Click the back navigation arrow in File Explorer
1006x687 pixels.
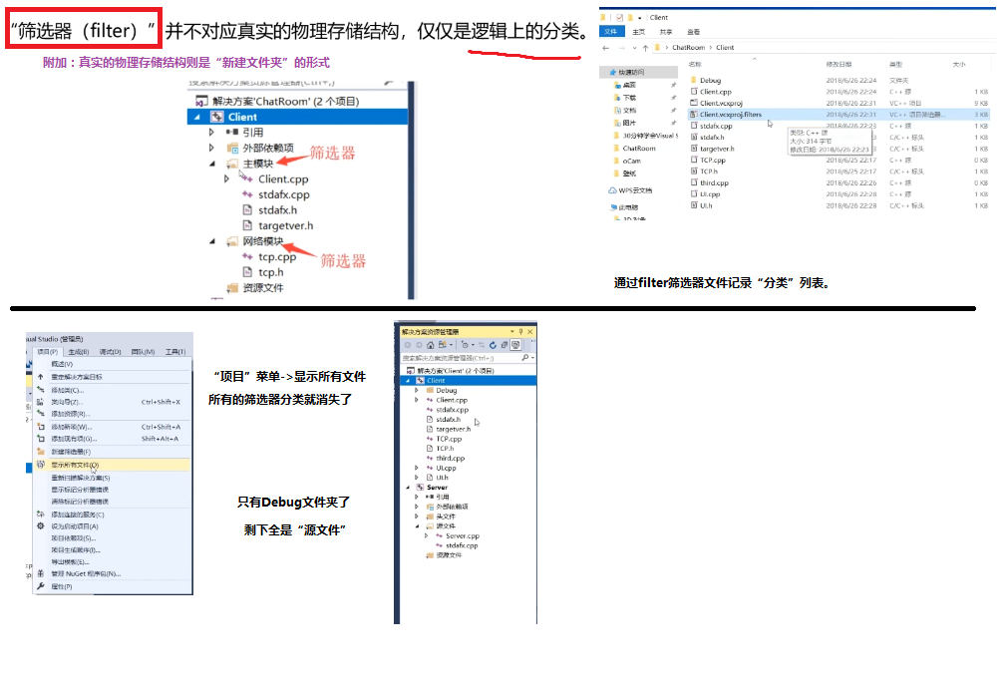[604, 47]
